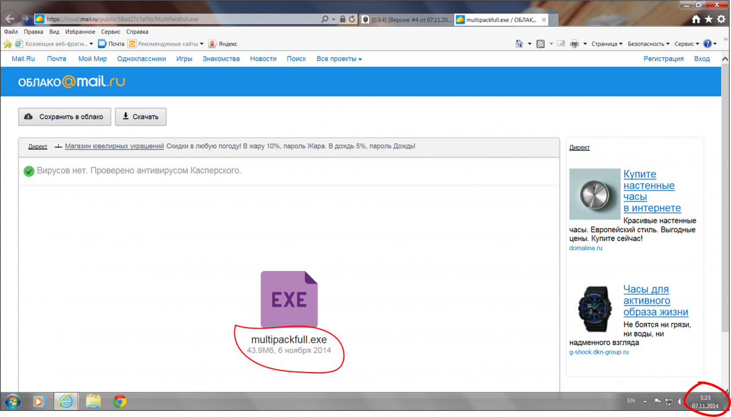Open Одноклассники in portal navigation
The height and width of the screenshot is (417, 731).
pos(141,59)
